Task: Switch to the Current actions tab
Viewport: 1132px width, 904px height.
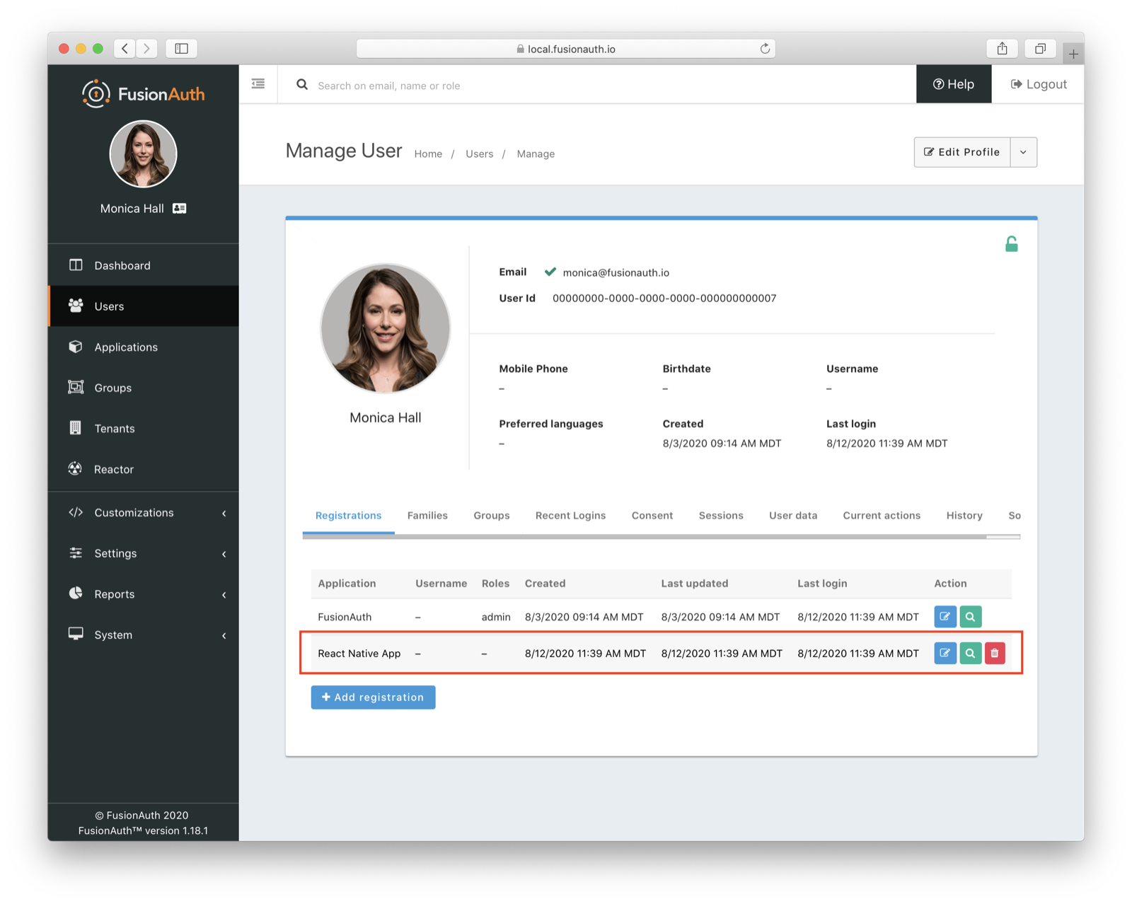Action: (882, 516)
